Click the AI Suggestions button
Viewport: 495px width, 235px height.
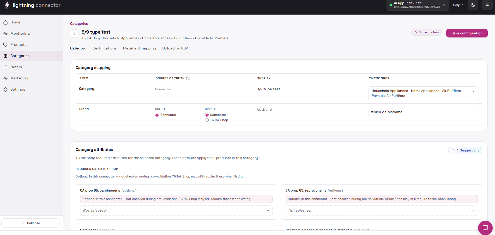[465, 150]
